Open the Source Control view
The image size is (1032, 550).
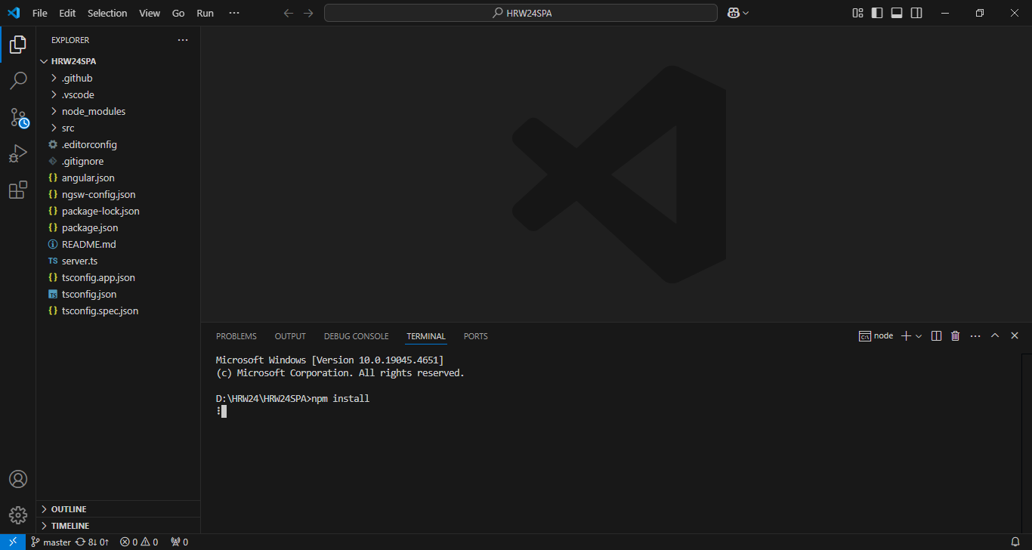[x=18, y=117]
